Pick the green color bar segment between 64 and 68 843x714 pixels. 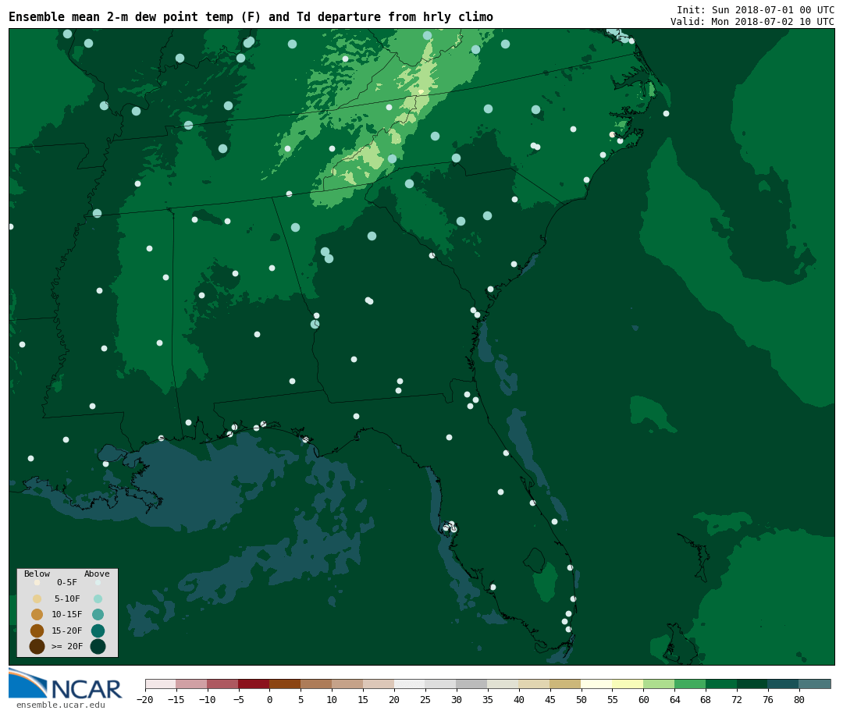690,684
